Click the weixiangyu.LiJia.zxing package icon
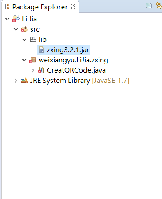 (32, 60)
